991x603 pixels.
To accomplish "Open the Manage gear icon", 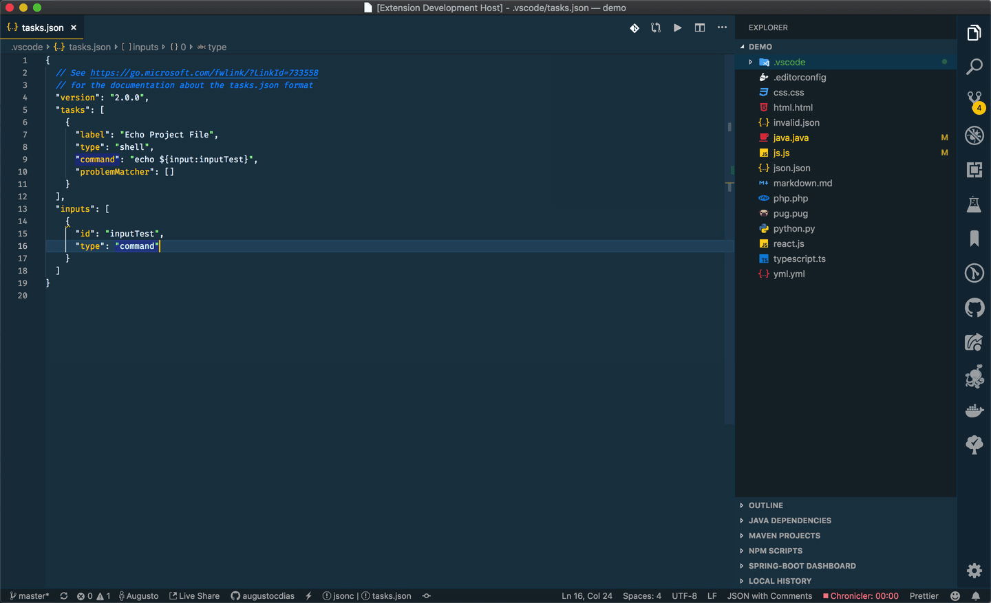I will (974, 570).
